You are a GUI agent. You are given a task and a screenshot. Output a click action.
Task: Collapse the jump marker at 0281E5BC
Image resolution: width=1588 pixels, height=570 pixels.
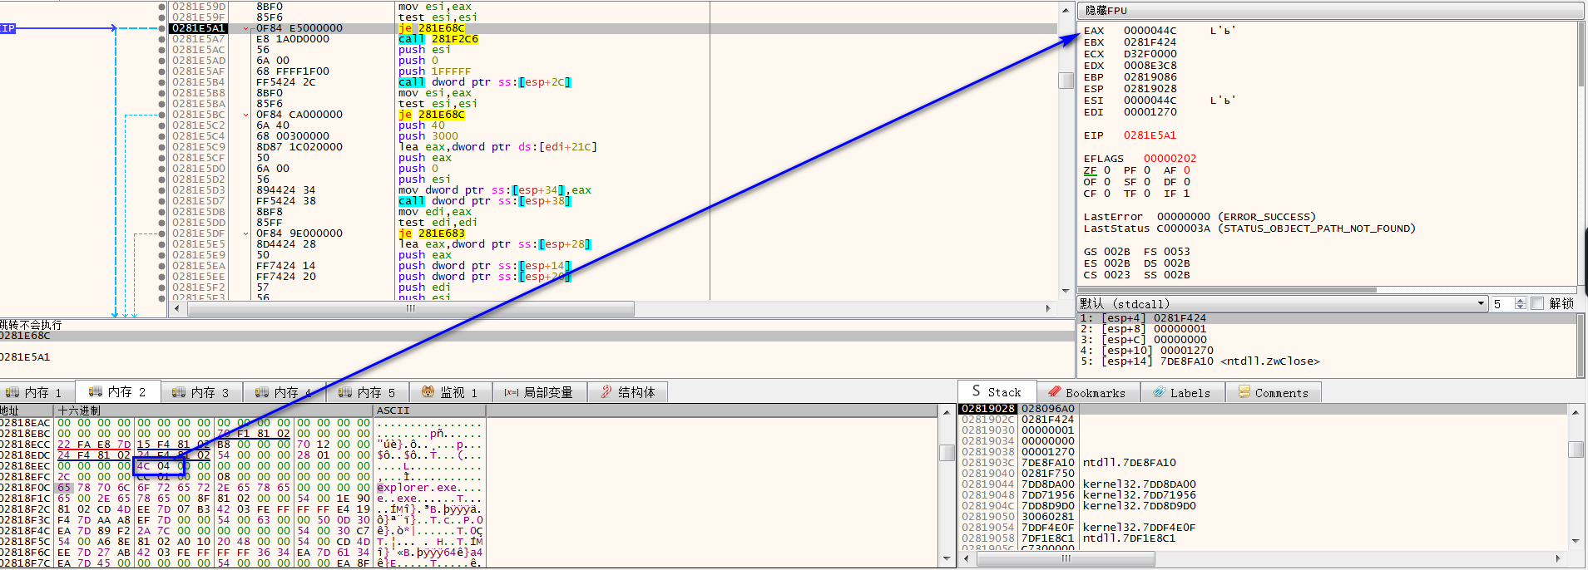point(245,115)
